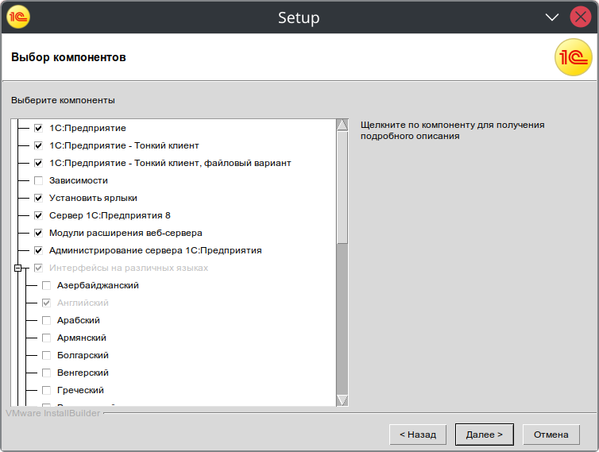This screenshot has height=452, width=599.
Task: Select the Установить ярлыки label
Action: point(93,198)
